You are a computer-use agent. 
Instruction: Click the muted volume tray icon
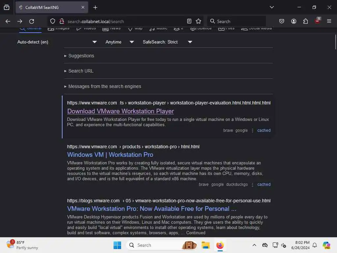[284, 245]
